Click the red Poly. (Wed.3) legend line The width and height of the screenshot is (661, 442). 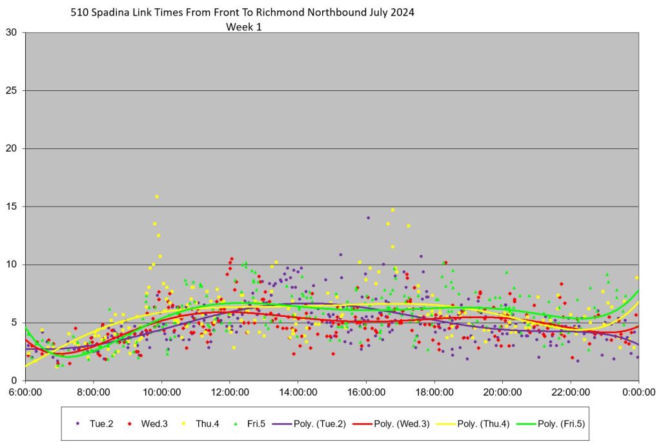click(x=363, y=423)
